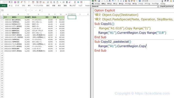Viewport: 174px width, 98px height.
Task: Click the code line ending with Range("I18")
Action: pos(132,33)
